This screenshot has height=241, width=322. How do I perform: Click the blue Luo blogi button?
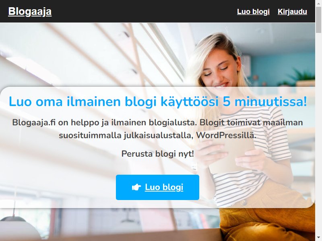pos(157,187)
